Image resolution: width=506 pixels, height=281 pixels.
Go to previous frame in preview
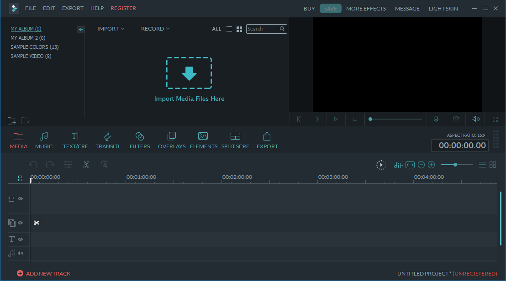click(299, 119)
